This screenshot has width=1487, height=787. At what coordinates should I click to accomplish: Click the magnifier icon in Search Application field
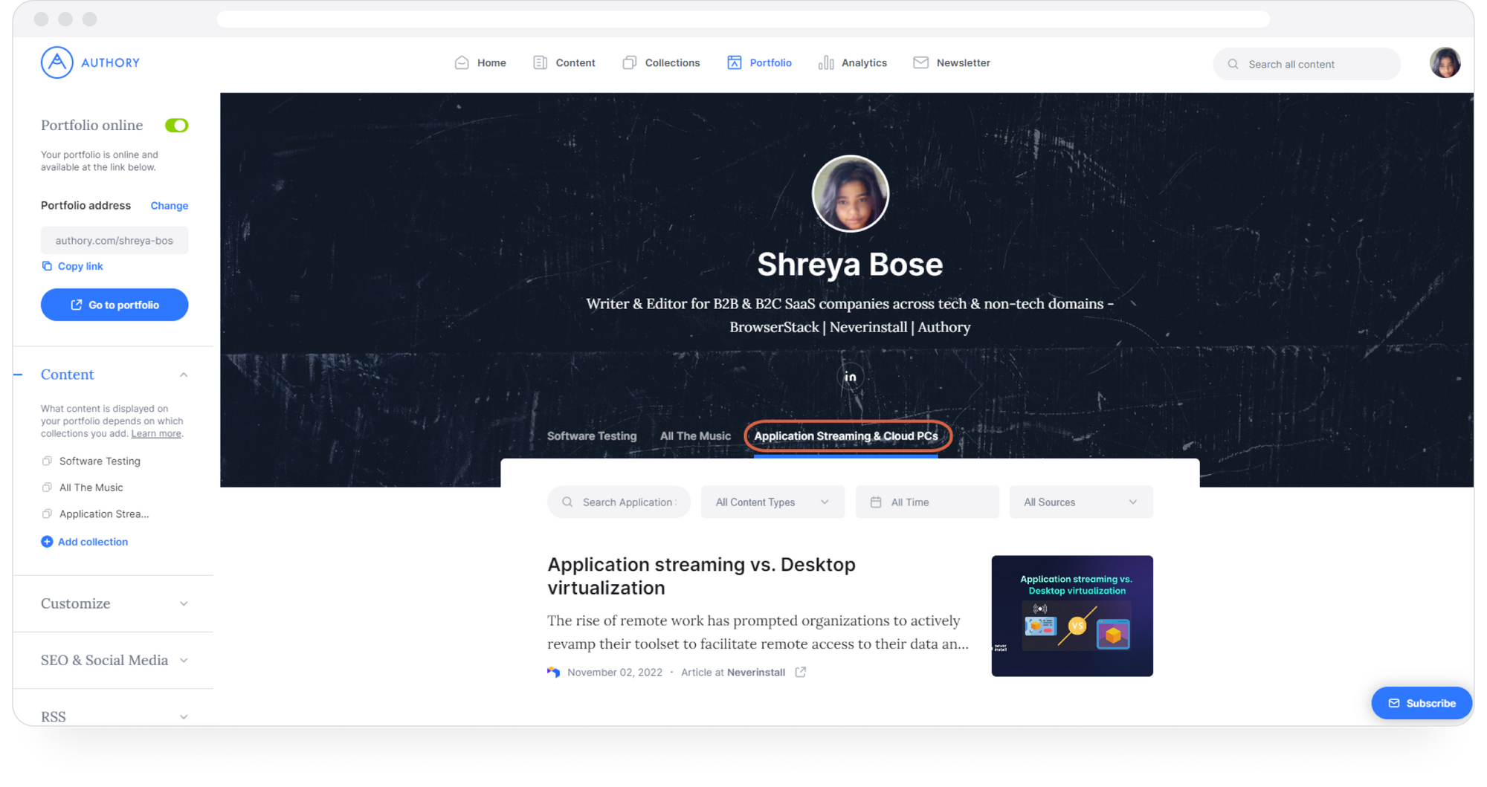pos(567,502)
